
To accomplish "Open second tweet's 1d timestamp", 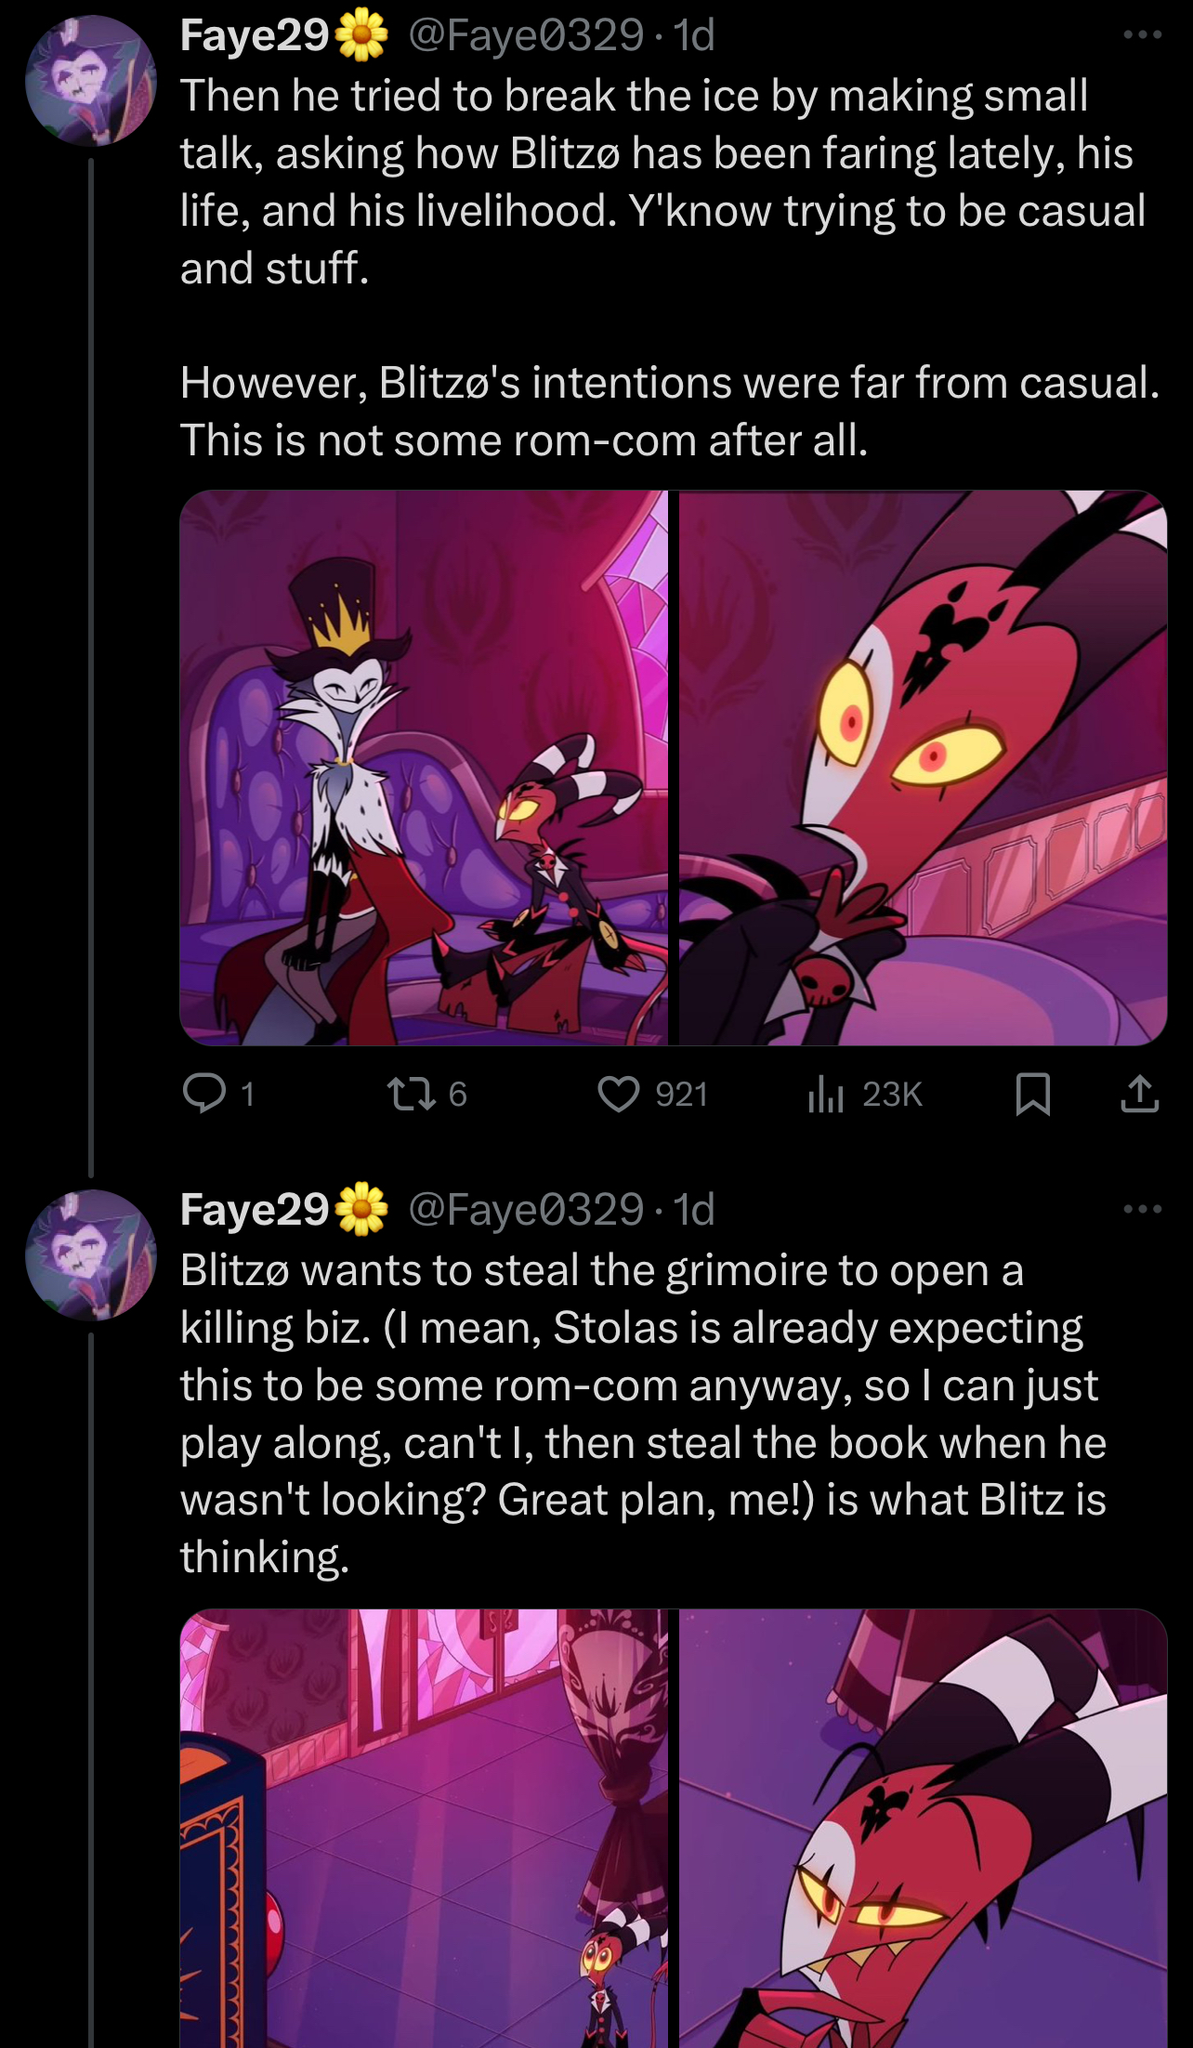I will point(694,1210).
